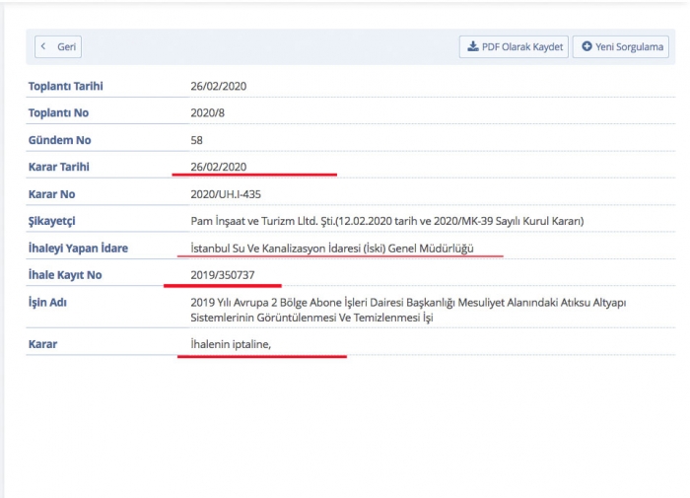The image size is (690, 498).
Task: Select the Karar No value 2020/UH.I-435
Action: (226, 194)
